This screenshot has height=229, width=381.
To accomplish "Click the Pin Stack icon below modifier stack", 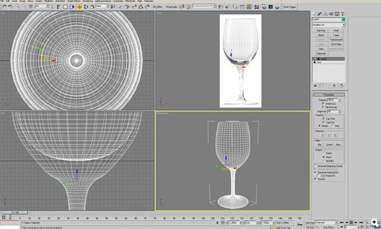I will pos(316,86).
